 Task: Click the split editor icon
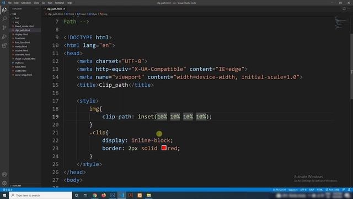point(344,9)
